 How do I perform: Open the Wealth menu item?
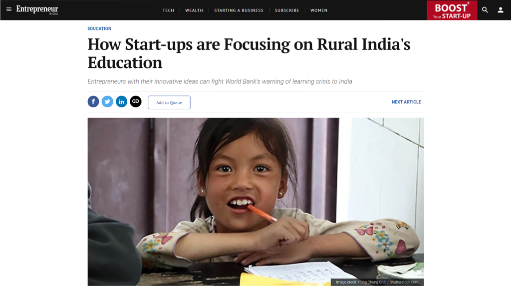[x=194, y=10]
